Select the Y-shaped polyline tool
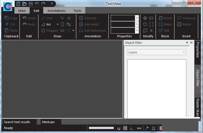 pyautogui.click(x=62, y=18)
